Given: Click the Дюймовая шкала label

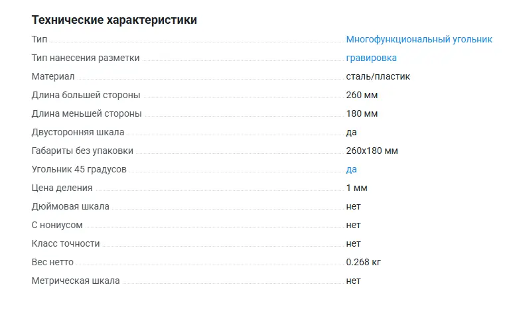Looking at the screenshot, I should [70, 207].
